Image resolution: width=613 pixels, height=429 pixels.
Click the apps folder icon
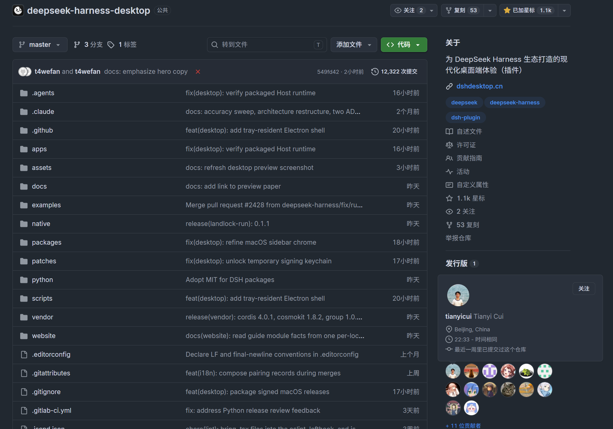point(24,149)
